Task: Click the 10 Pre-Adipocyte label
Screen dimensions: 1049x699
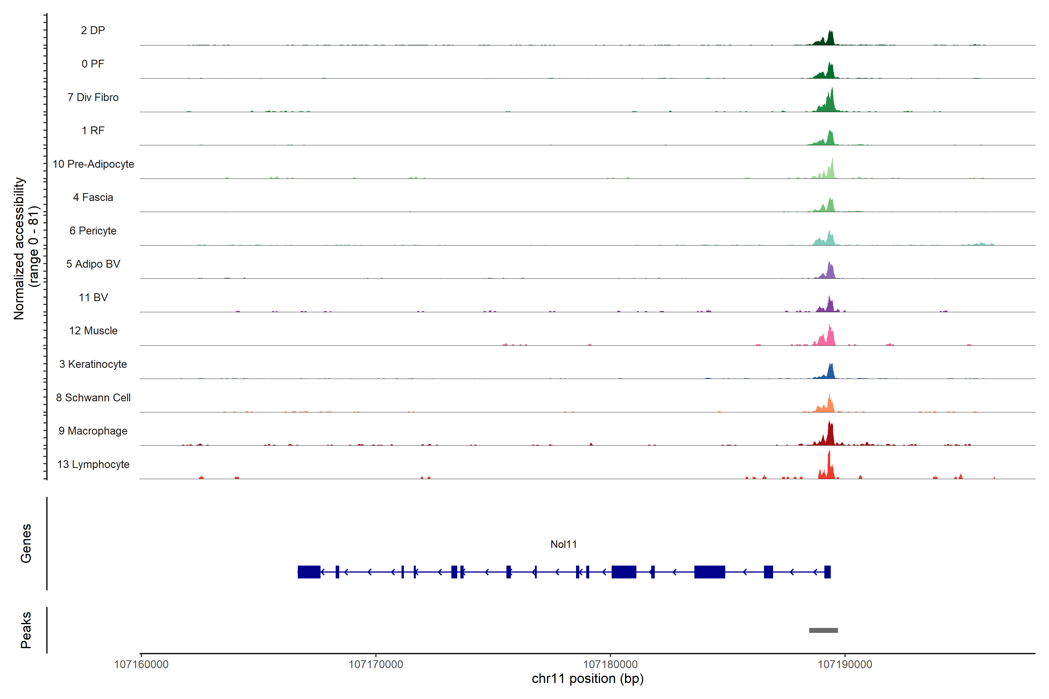Action: point(93,164)
